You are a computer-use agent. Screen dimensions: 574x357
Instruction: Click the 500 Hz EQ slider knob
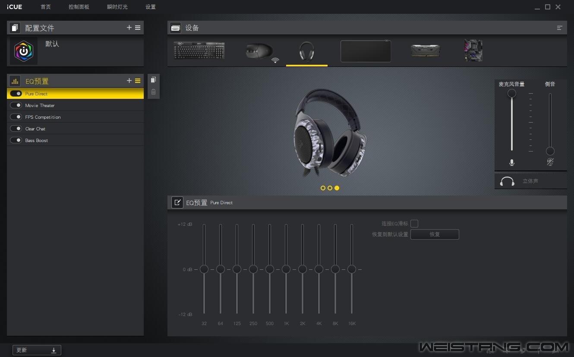(270, 269)
